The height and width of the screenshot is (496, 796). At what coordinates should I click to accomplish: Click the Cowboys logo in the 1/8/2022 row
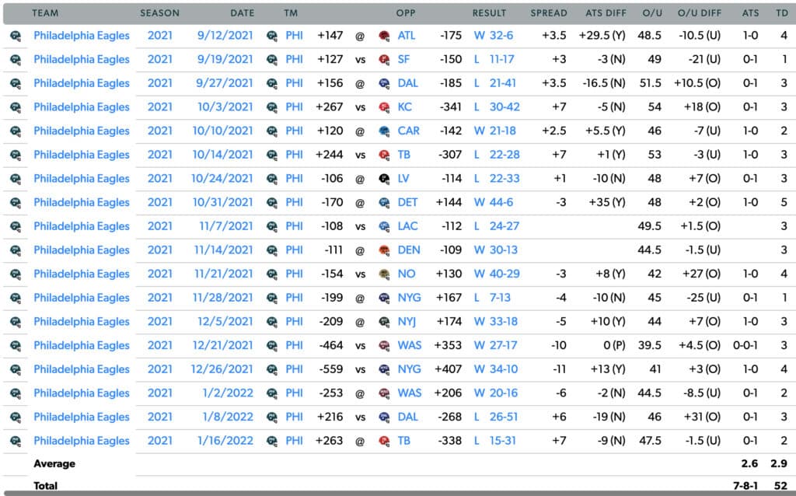point(384,417)
